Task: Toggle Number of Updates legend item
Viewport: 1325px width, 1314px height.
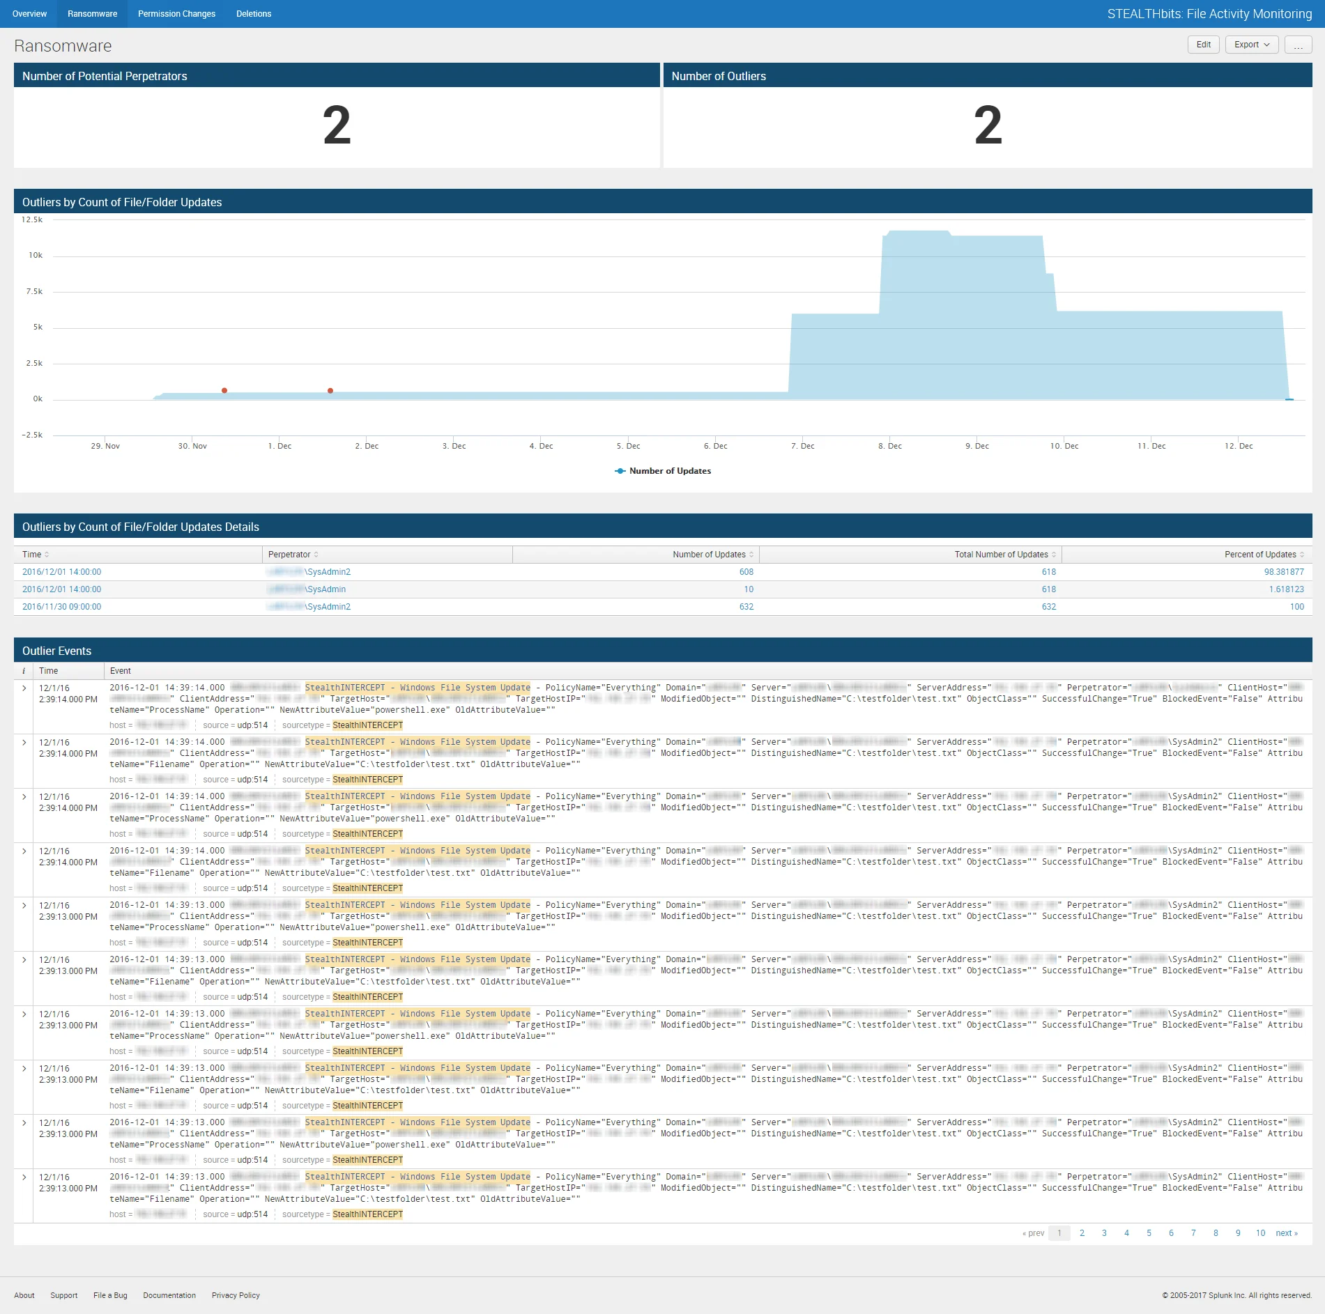Action: coord(663,471)
